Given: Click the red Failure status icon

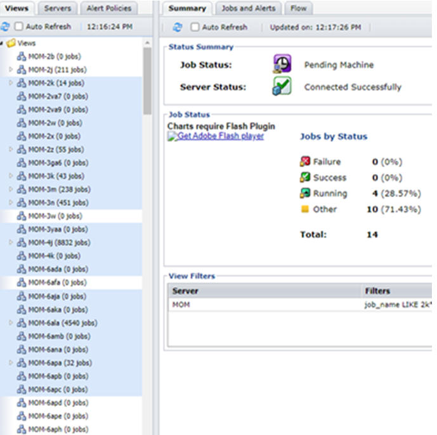Looking at the screenshot, I should click(304, 162).
